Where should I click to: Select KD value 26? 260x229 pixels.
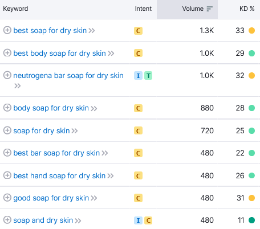[x=240, y=176]
